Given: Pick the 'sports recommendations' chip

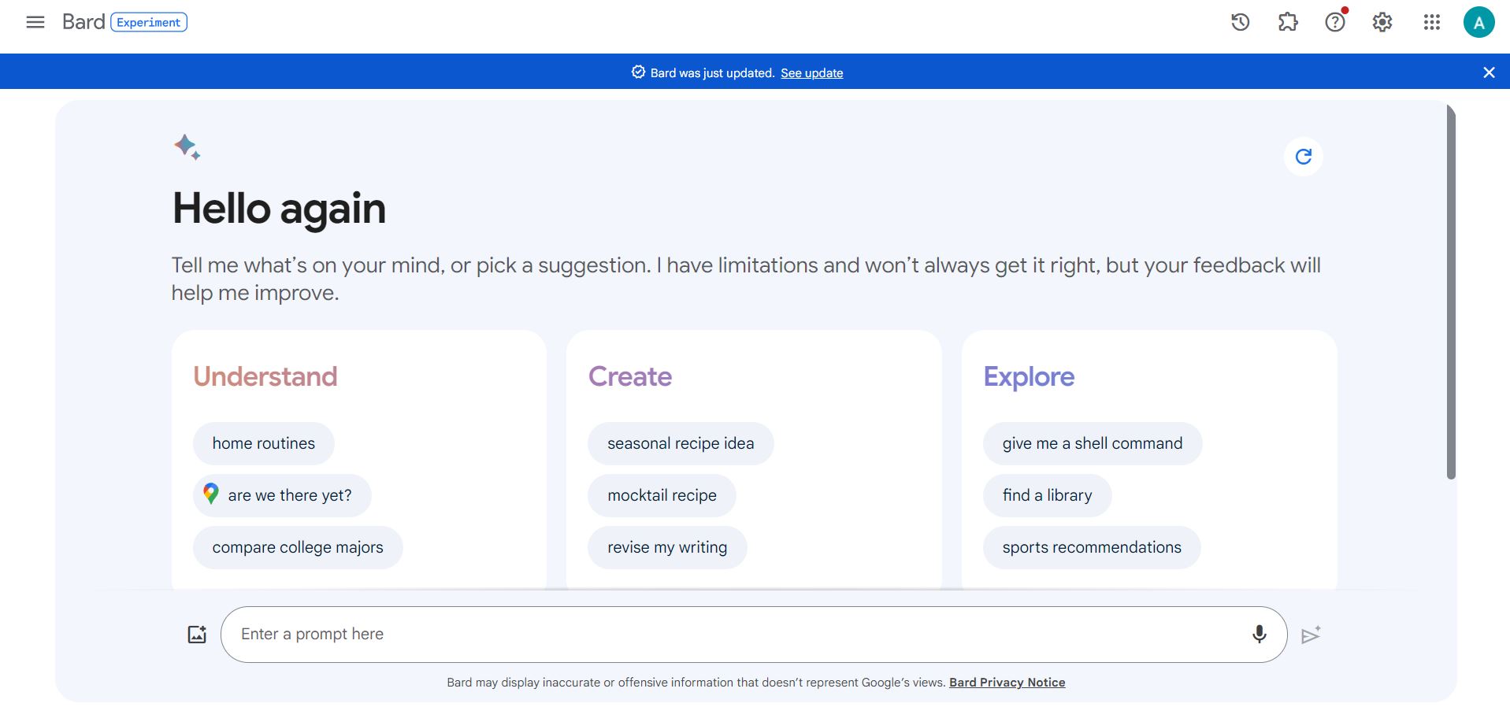Looking at the screenshot, I should pos(1092,547).
